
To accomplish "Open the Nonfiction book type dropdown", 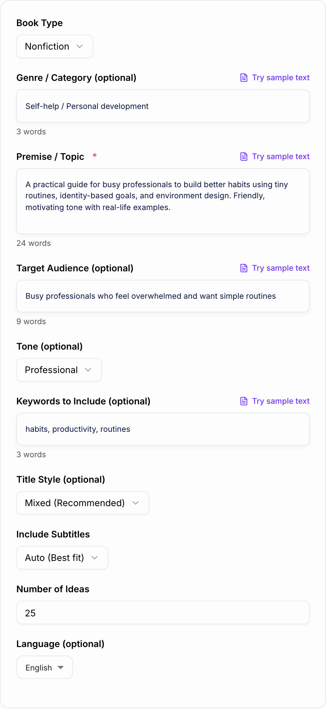I will [55, 46].
